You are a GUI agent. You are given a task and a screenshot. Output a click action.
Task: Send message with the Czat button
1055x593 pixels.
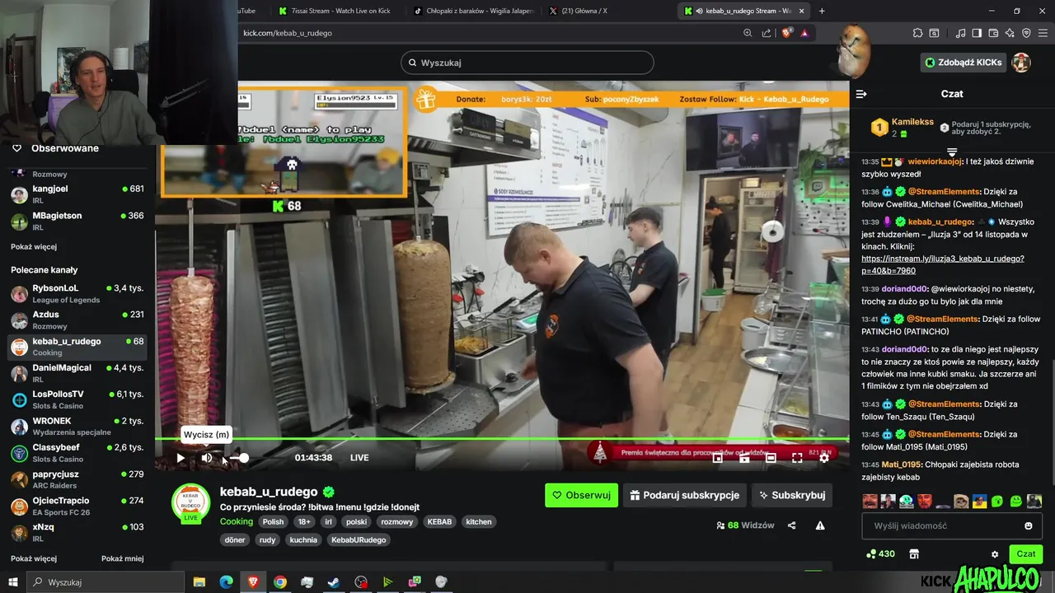pos(1025,554)
